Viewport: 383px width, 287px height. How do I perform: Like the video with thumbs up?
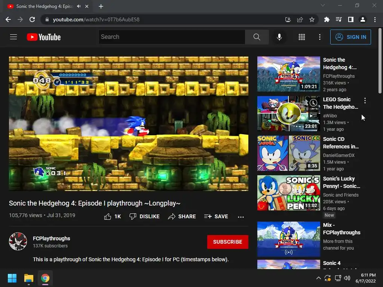click(112, 216)
